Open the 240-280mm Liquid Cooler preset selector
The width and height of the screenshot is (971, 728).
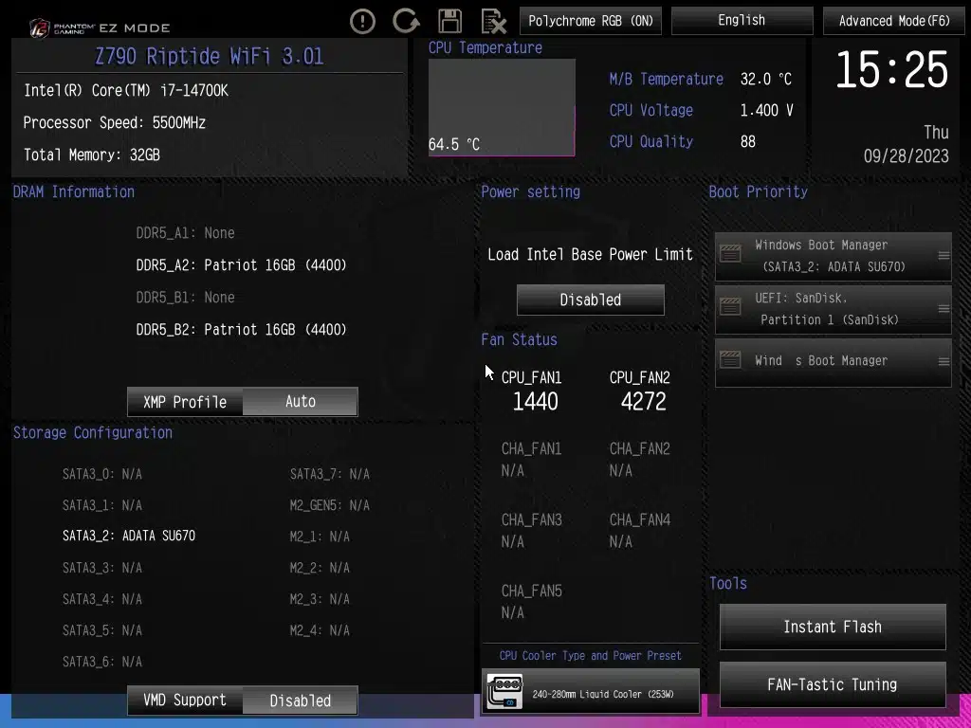[x=602, y=694]
